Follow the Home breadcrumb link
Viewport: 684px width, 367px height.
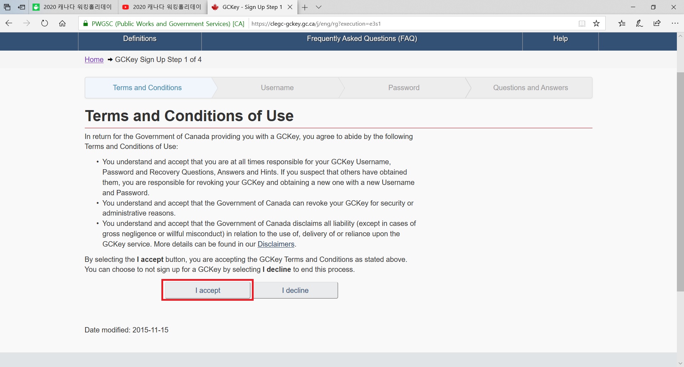click(94, 60)
